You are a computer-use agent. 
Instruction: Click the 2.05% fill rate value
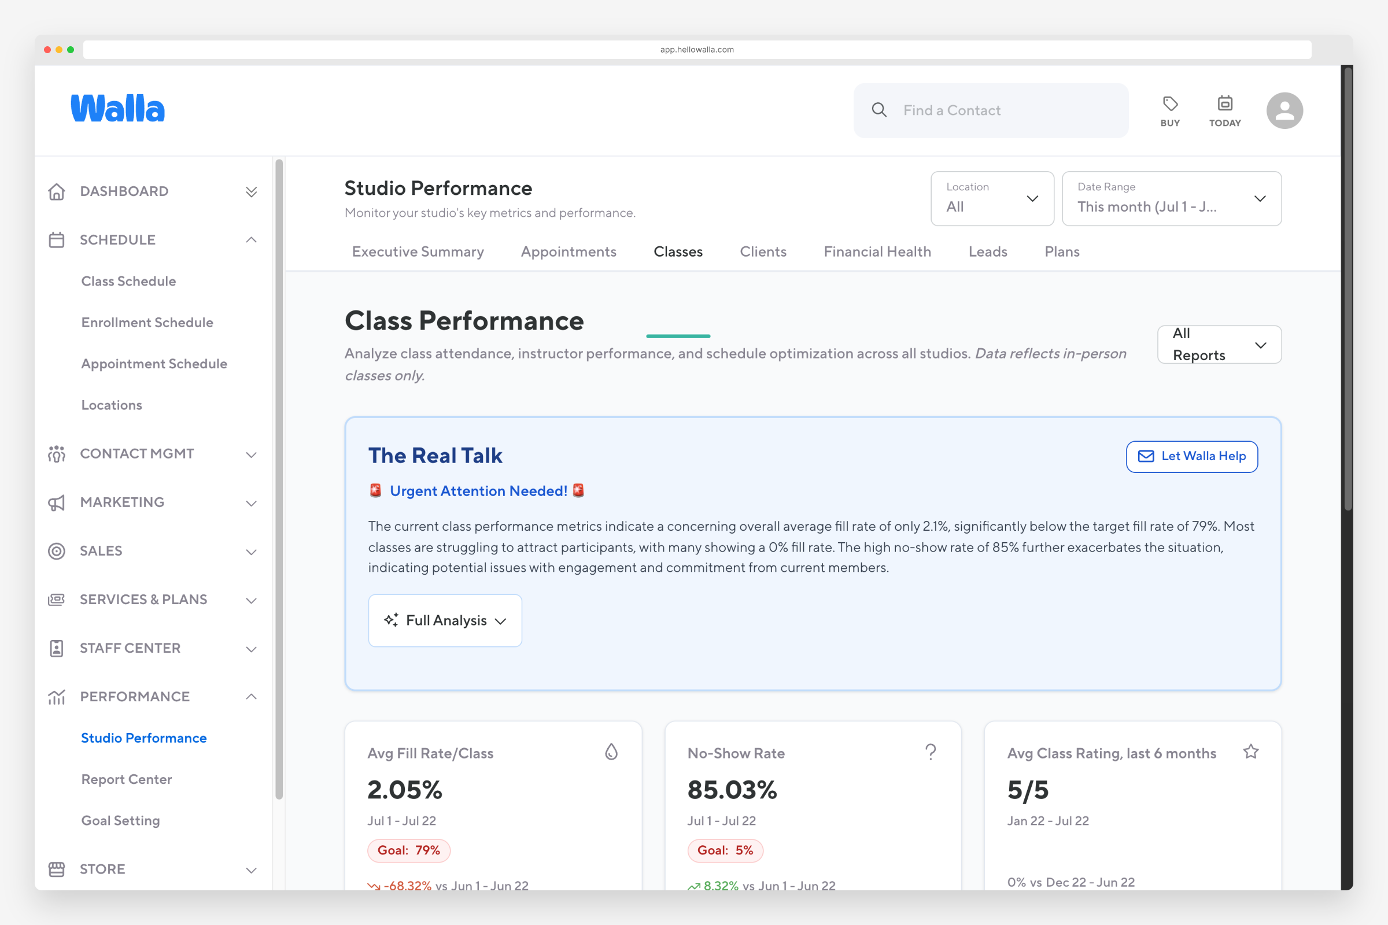[x=405, y=790]
